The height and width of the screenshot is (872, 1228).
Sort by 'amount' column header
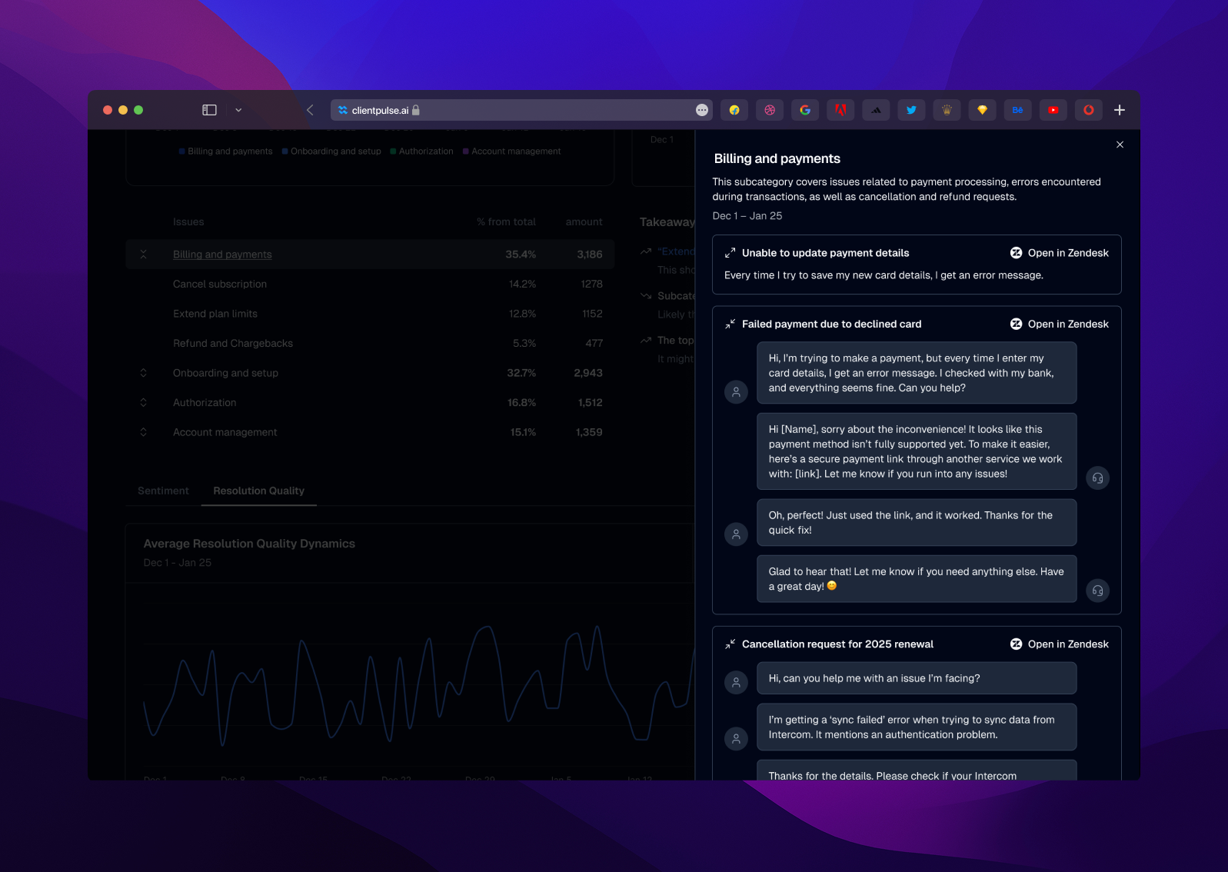coord(584,222)
